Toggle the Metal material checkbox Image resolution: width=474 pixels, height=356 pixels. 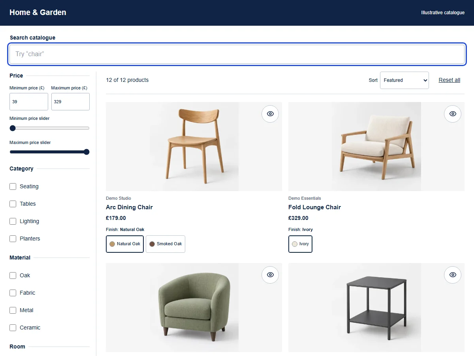pyautogui.click(x=13, y=310)
